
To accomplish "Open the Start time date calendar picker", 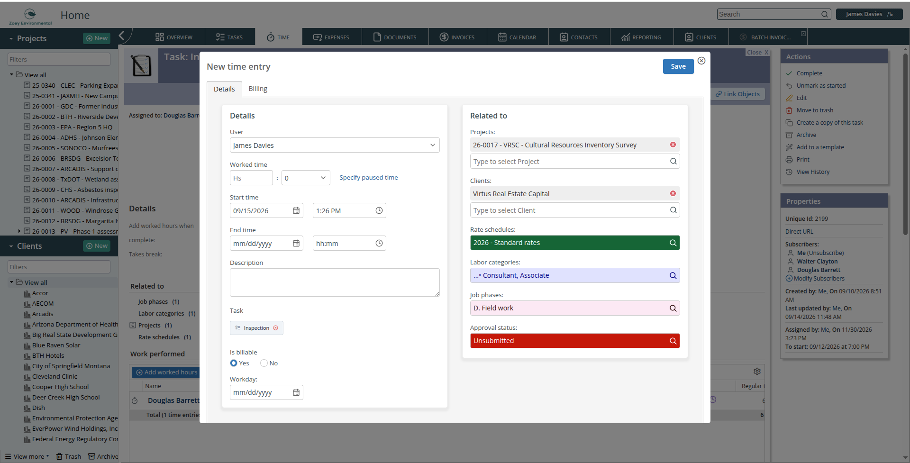I will (x=296, y=211).
